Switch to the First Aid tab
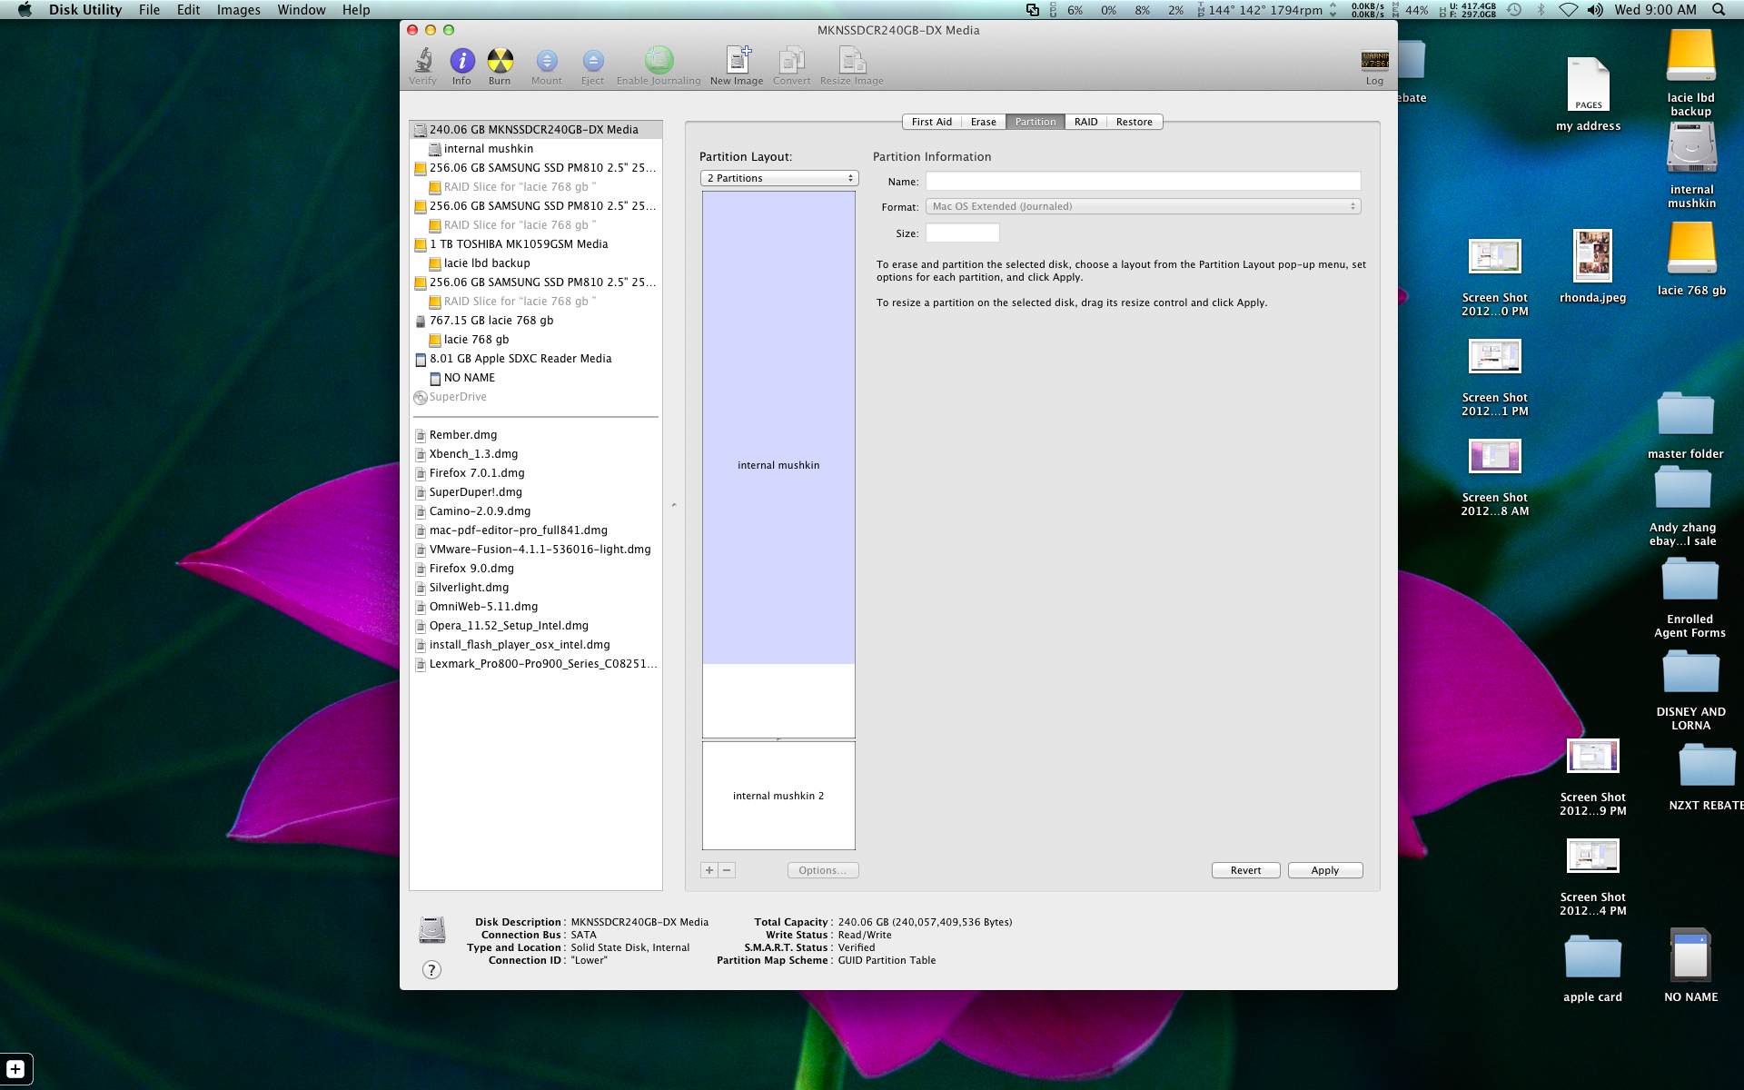1744x1090 pixels. pyautogui.click(x=931, y=122)
